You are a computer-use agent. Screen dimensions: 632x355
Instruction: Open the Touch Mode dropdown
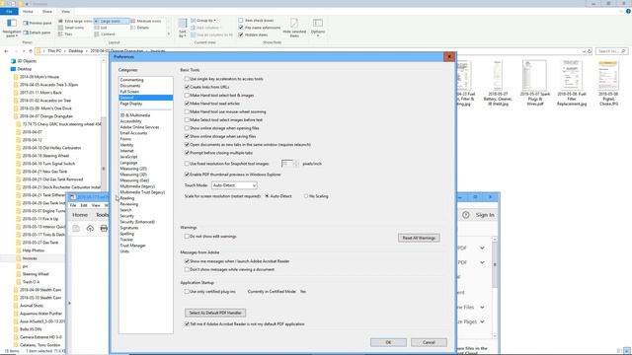(x=234, y=185)
